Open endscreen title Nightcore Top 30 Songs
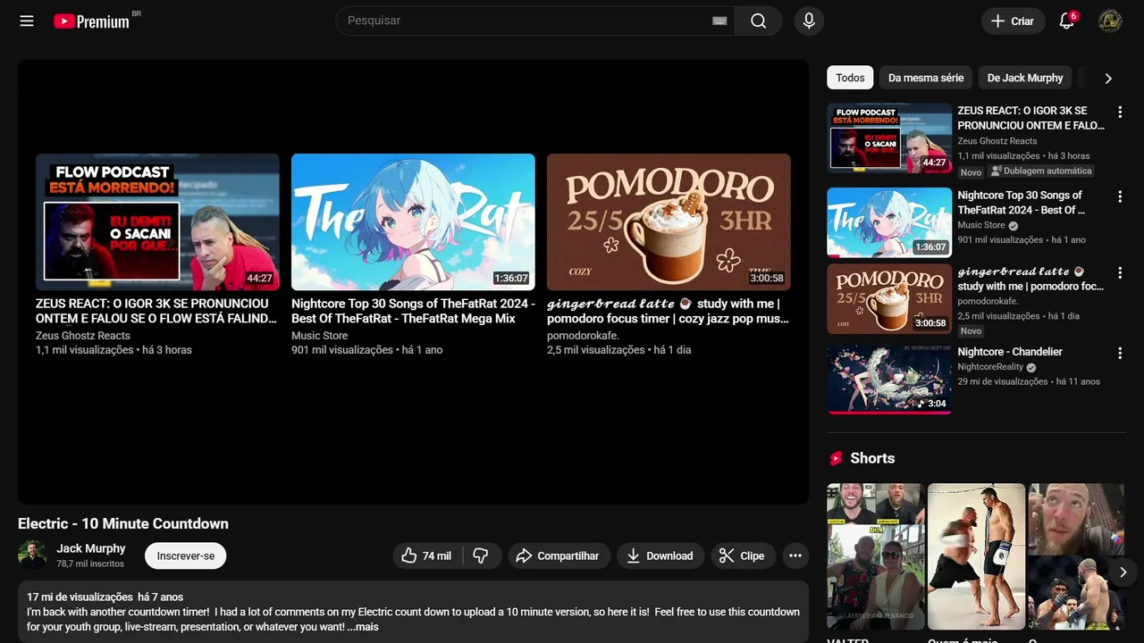Image resolution: width=1144 pixels, height=643 pixels. [x=413, y=311]
